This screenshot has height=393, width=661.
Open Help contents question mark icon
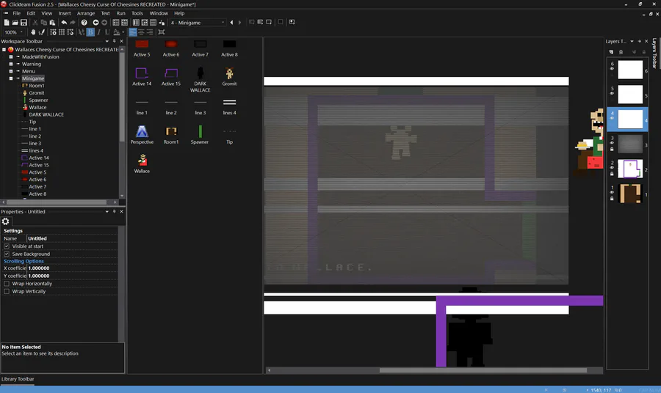coord(84,22)
